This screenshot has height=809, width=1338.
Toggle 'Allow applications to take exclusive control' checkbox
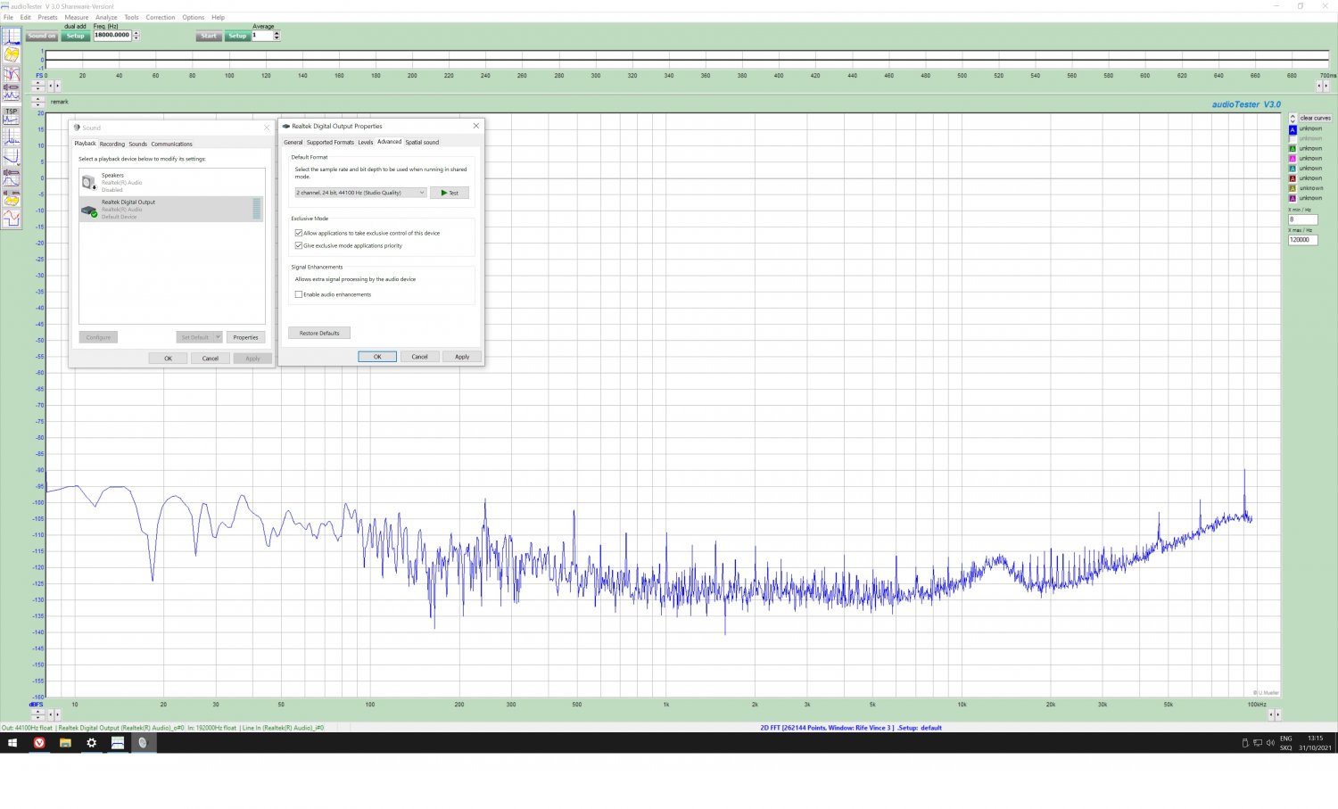(299, 233)
